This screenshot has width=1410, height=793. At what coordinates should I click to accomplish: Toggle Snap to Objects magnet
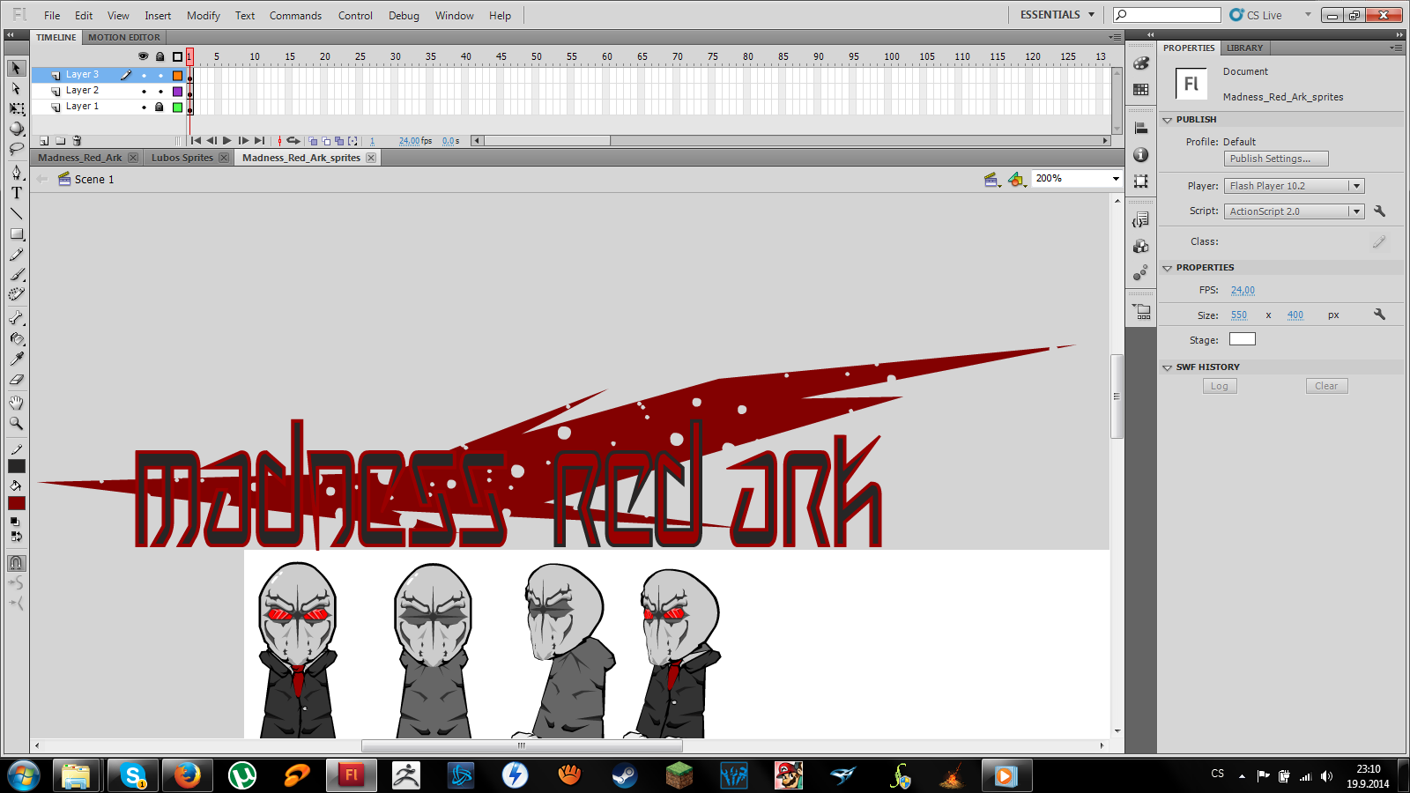coord(16,563)
